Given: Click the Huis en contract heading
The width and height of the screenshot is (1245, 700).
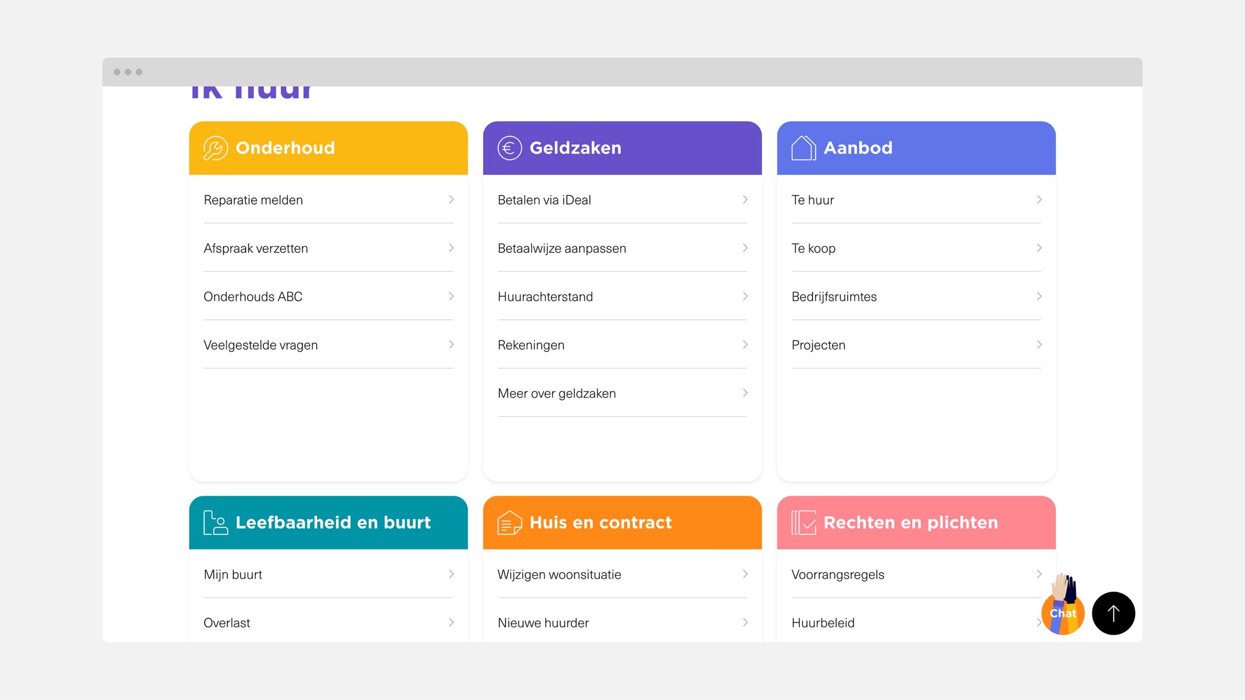Looking at the screenshot, I should (x=601, y=523).
